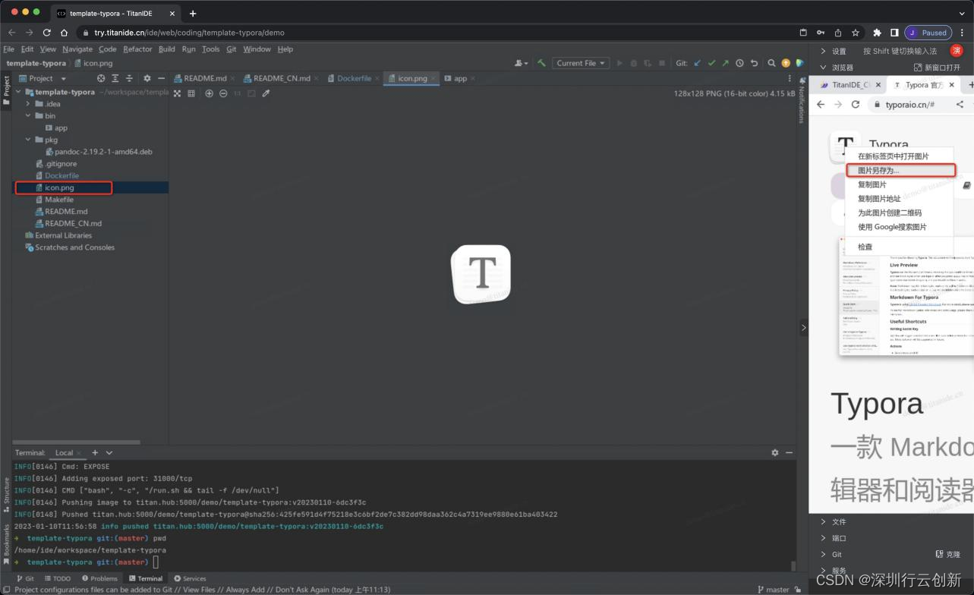Show Git history clock icon

click(x=739, y=63)
